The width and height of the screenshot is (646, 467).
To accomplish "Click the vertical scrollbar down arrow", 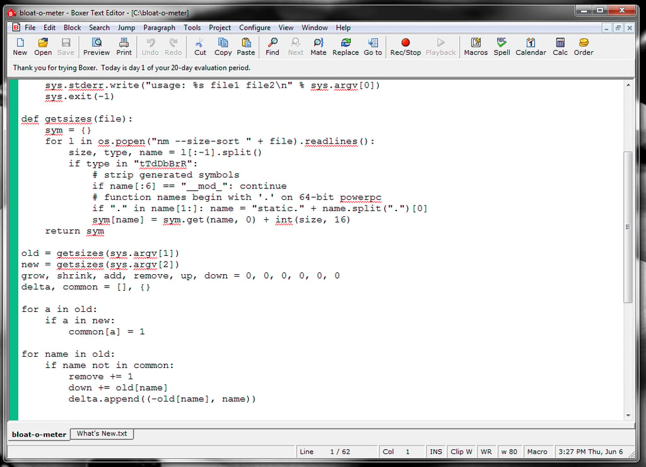I will click(628, 415).
